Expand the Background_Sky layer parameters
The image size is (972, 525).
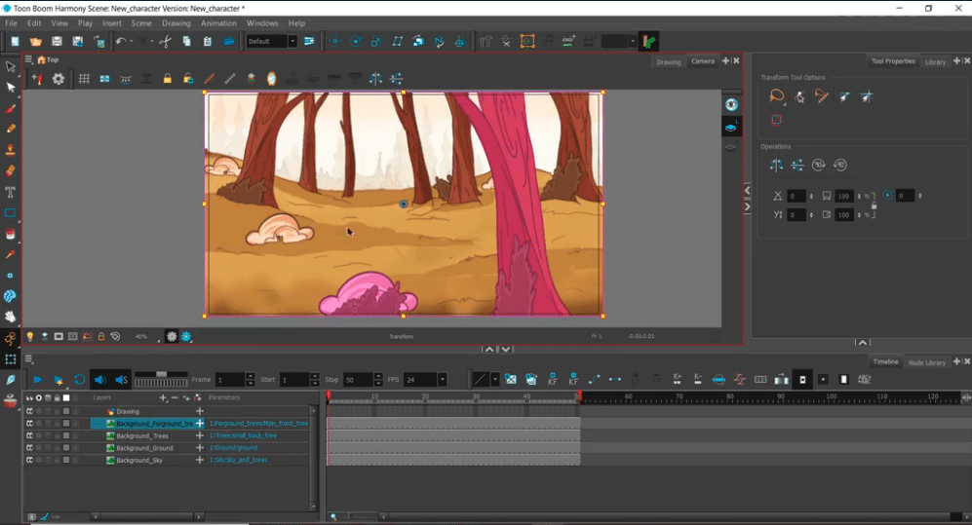(200, 460)
